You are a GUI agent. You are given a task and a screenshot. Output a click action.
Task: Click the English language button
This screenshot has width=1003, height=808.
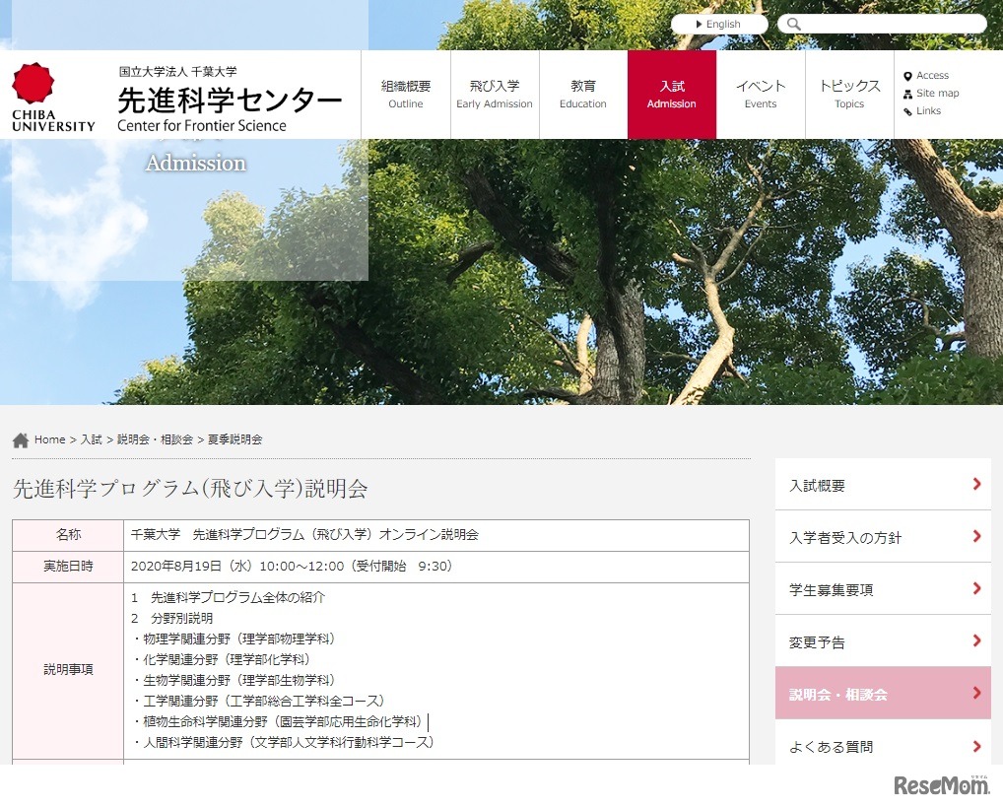(x=719, y=23)
